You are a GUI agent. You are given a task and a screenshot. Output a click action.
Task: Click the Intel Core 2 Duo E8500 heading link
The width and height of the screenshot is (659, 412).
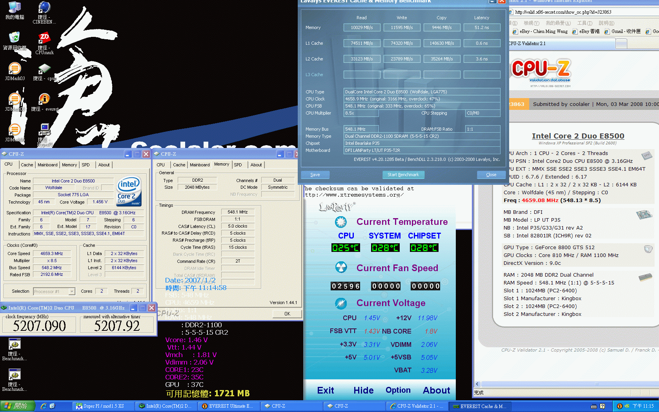[x=578, y=136]
